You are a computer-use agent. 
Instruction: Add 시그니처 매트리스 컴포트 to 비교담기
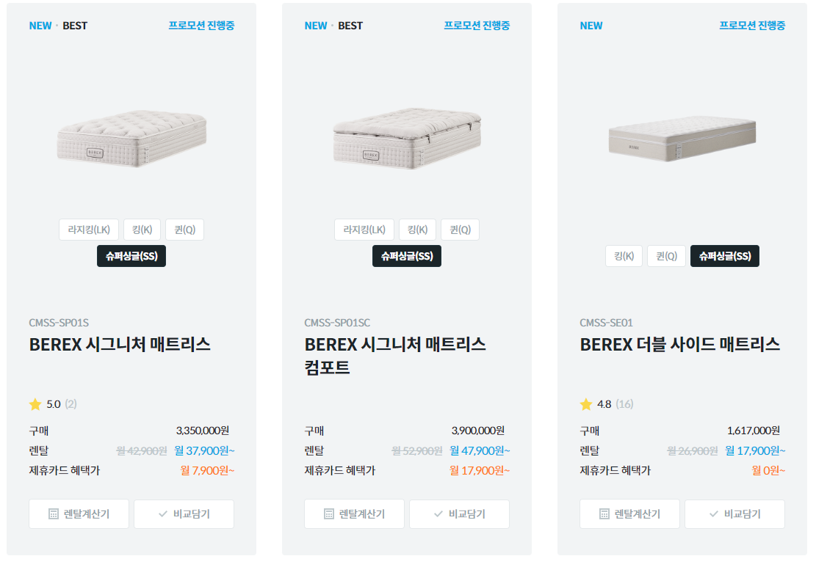[459, 513]
